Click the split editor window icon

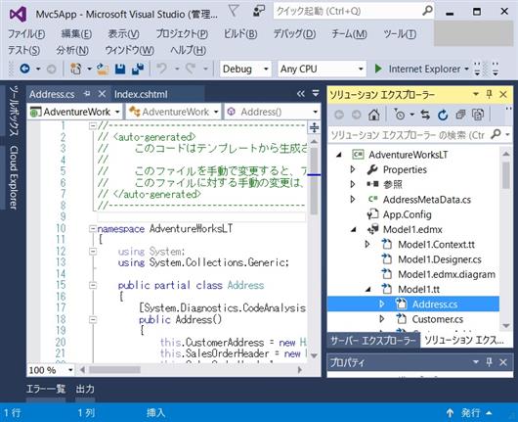[314, 127]
